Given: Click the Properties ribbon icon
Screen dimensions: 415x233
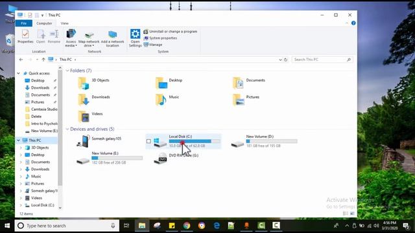Looking at the screenshot, I should click(25, 36).
